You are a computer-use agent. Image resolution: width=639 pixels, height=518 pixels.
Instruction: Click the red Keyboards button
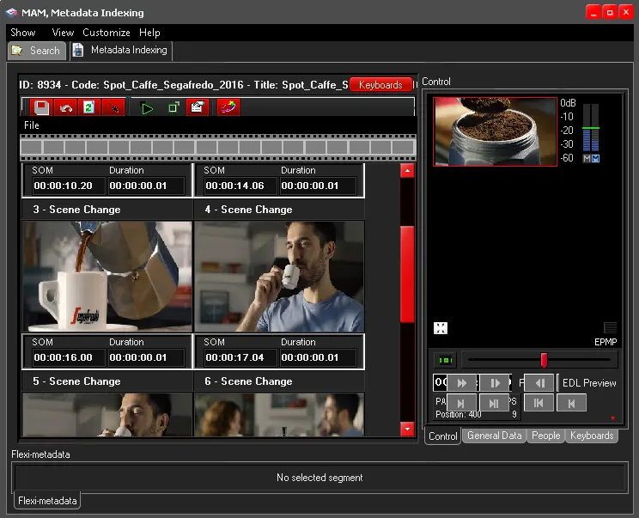pos(380,85)
